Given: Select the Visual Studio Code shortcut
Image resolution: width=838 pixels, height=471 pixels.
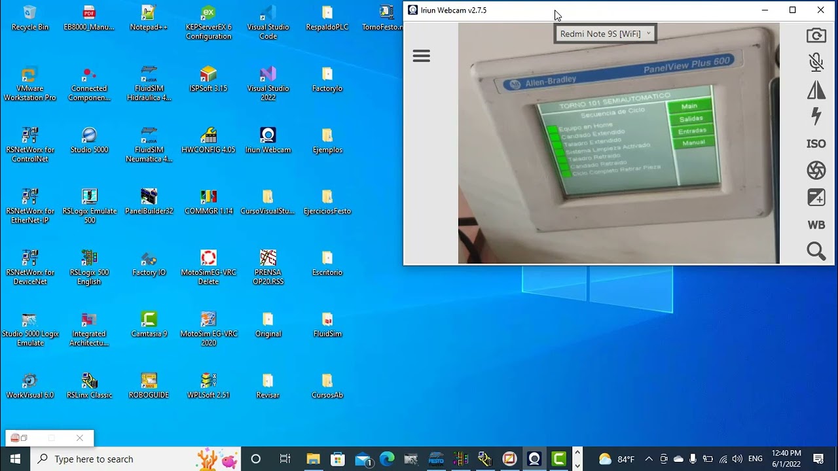Looking at the screenshot, I should click(268, 23).
